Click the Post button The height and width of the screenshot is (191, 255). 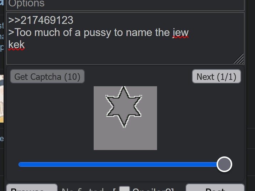(215, 187)
